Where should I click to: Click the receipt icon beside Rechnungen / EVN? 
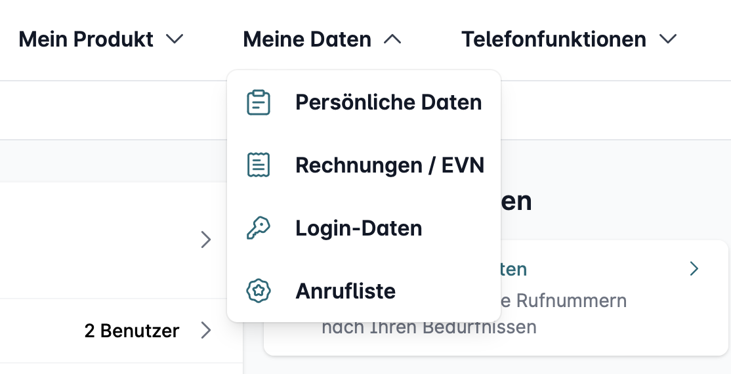pos(259,165)
